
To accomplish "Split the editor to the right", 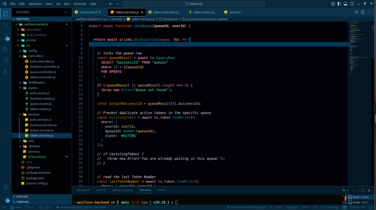I will (x=363, y=12).
